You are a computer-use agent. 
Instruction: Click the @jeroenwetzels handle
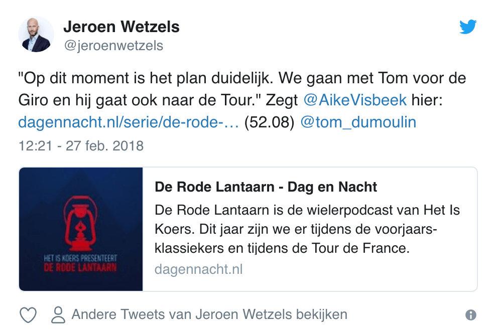pos(113,46)
